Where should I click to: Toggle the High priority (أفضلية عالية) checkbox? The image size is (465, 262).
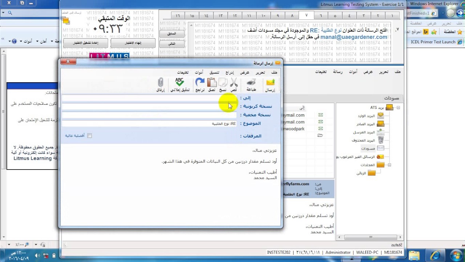[89, 136]
